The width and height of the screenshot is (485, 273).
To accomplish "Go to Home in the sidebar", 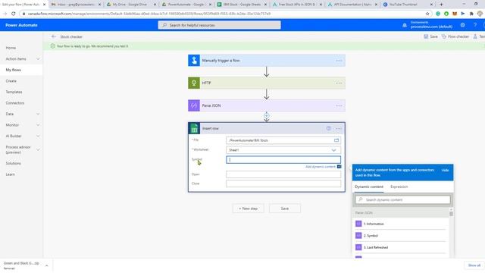I will point(11,48).
